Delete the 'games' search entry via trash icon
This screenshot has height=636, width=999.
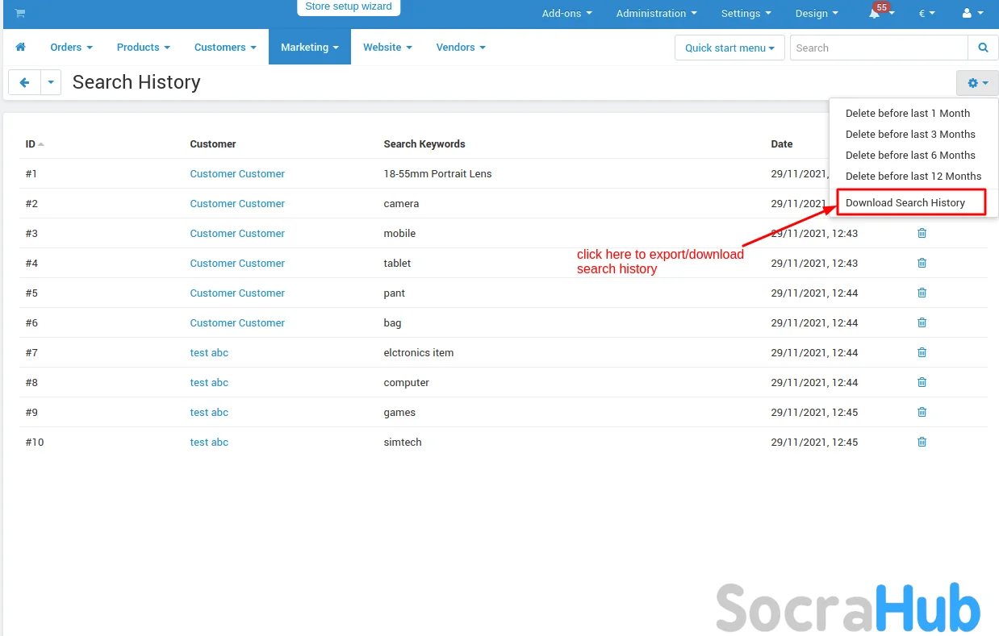coord(922,412)
